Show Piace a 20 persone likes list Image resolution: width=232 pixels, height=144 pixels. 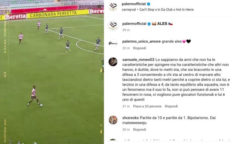tap(147, 106)
